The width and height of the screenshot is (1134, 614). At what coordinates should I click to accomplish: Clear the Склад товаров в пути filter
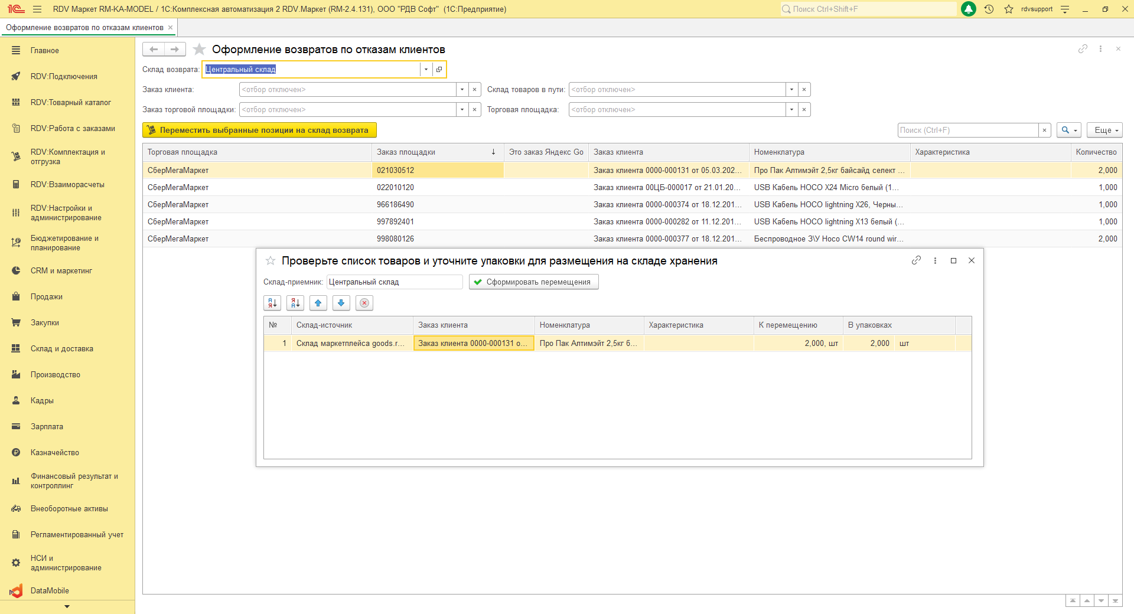point(804,90)
